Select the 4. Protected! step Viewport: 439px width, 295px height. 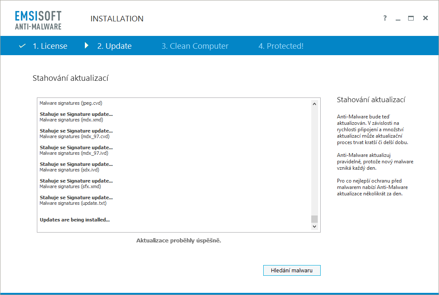(x=281, y=46)
